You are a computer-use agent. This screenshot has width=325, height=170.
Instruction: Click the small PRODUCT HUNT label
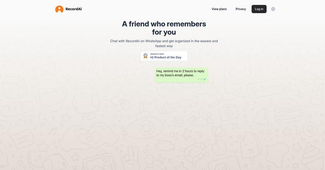click(x=157, y=54)
